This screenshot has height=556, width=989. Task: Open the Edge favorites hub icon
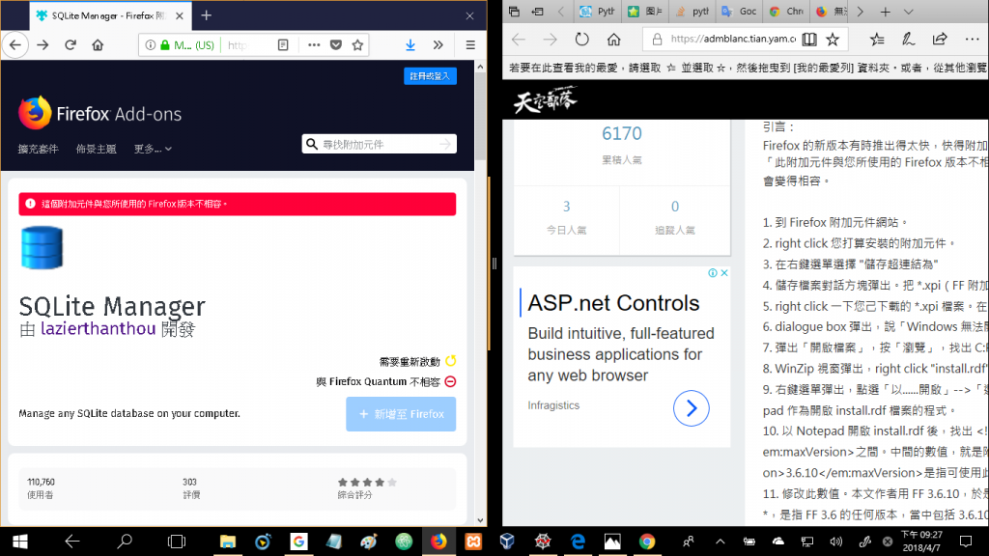click(x=877, y=39)
